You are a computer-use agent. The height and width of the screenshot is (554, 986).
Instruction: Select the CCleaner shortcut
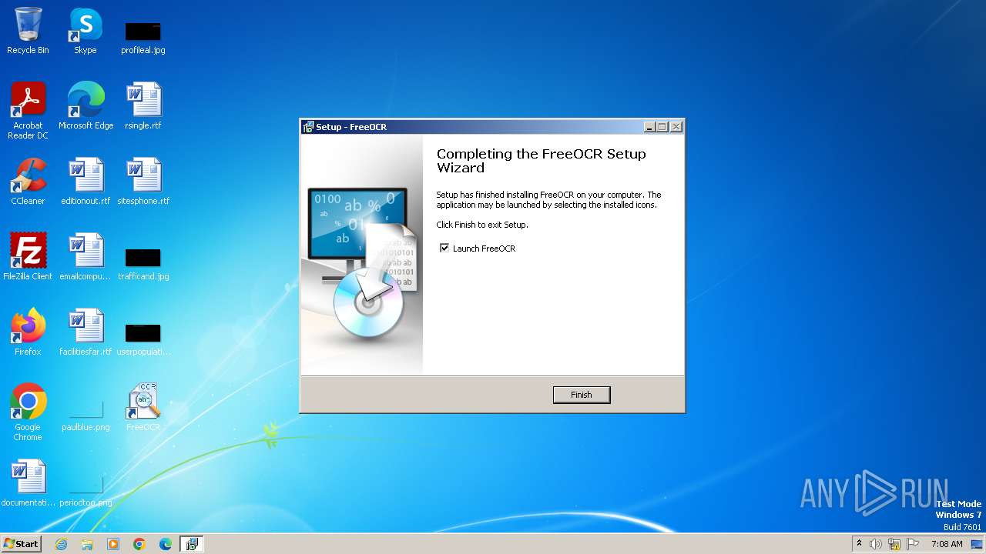28,182
